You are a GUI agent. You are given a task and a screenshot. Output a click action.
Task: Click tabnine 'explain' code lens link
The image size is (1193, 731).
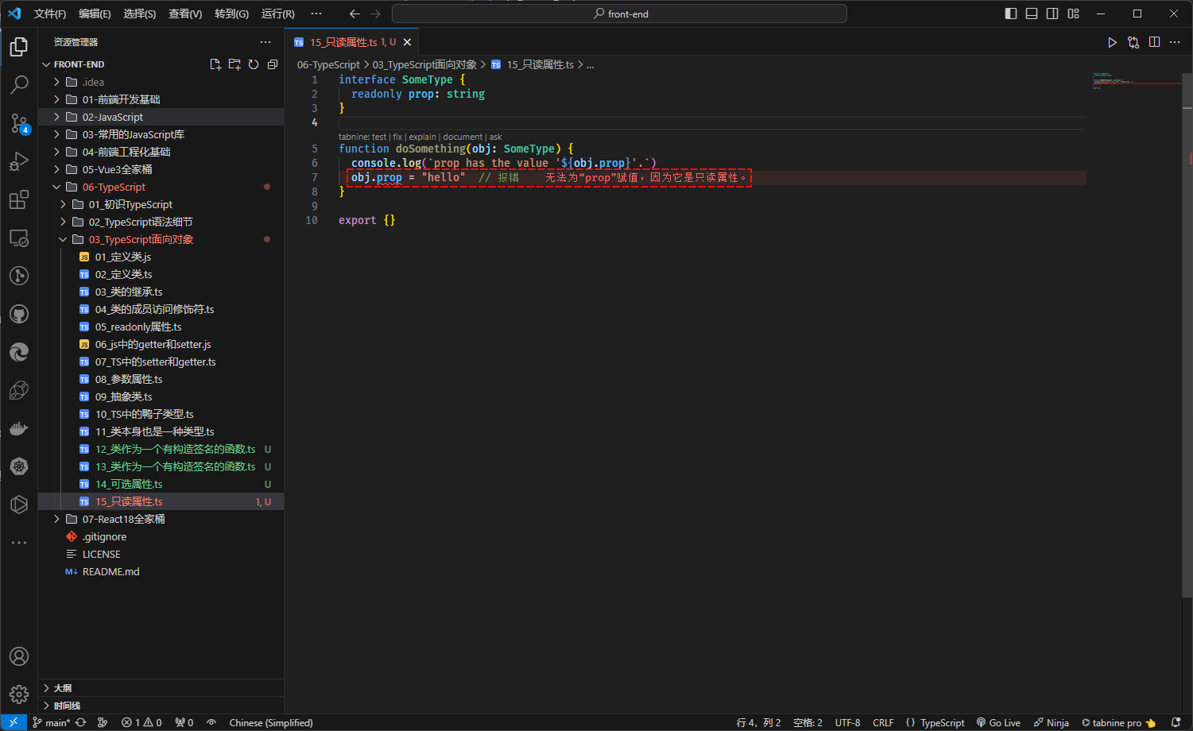coord(422,137)
